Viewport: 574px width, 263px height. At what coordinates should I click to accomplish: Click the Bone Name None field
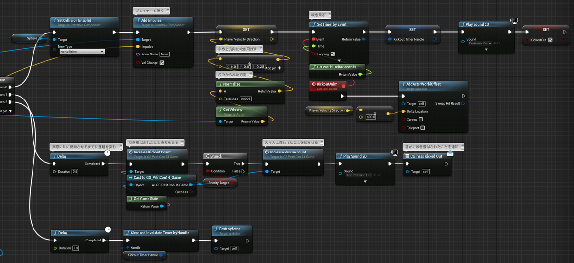(x=165, y=54)
